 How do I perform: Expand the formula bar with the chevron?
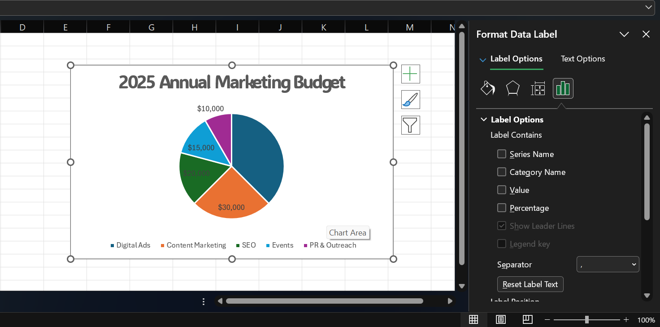pos(648,7)
